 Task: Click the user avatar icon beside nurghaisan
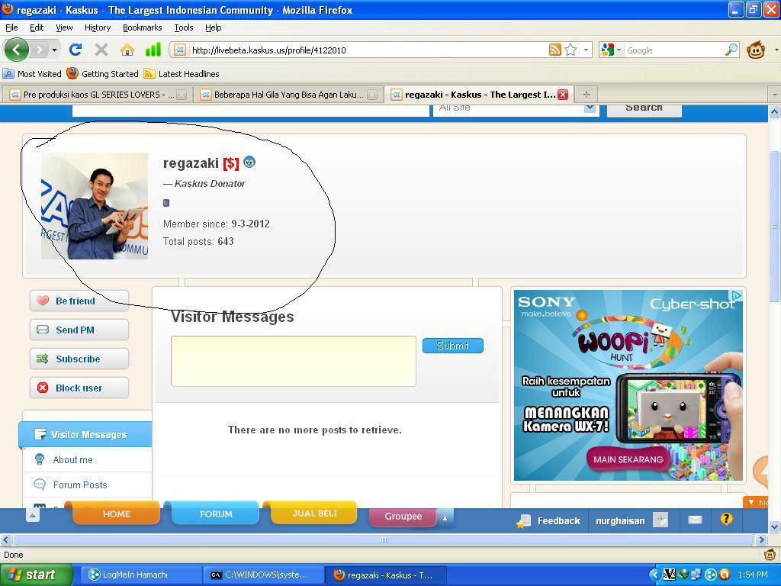coord(660,520)
